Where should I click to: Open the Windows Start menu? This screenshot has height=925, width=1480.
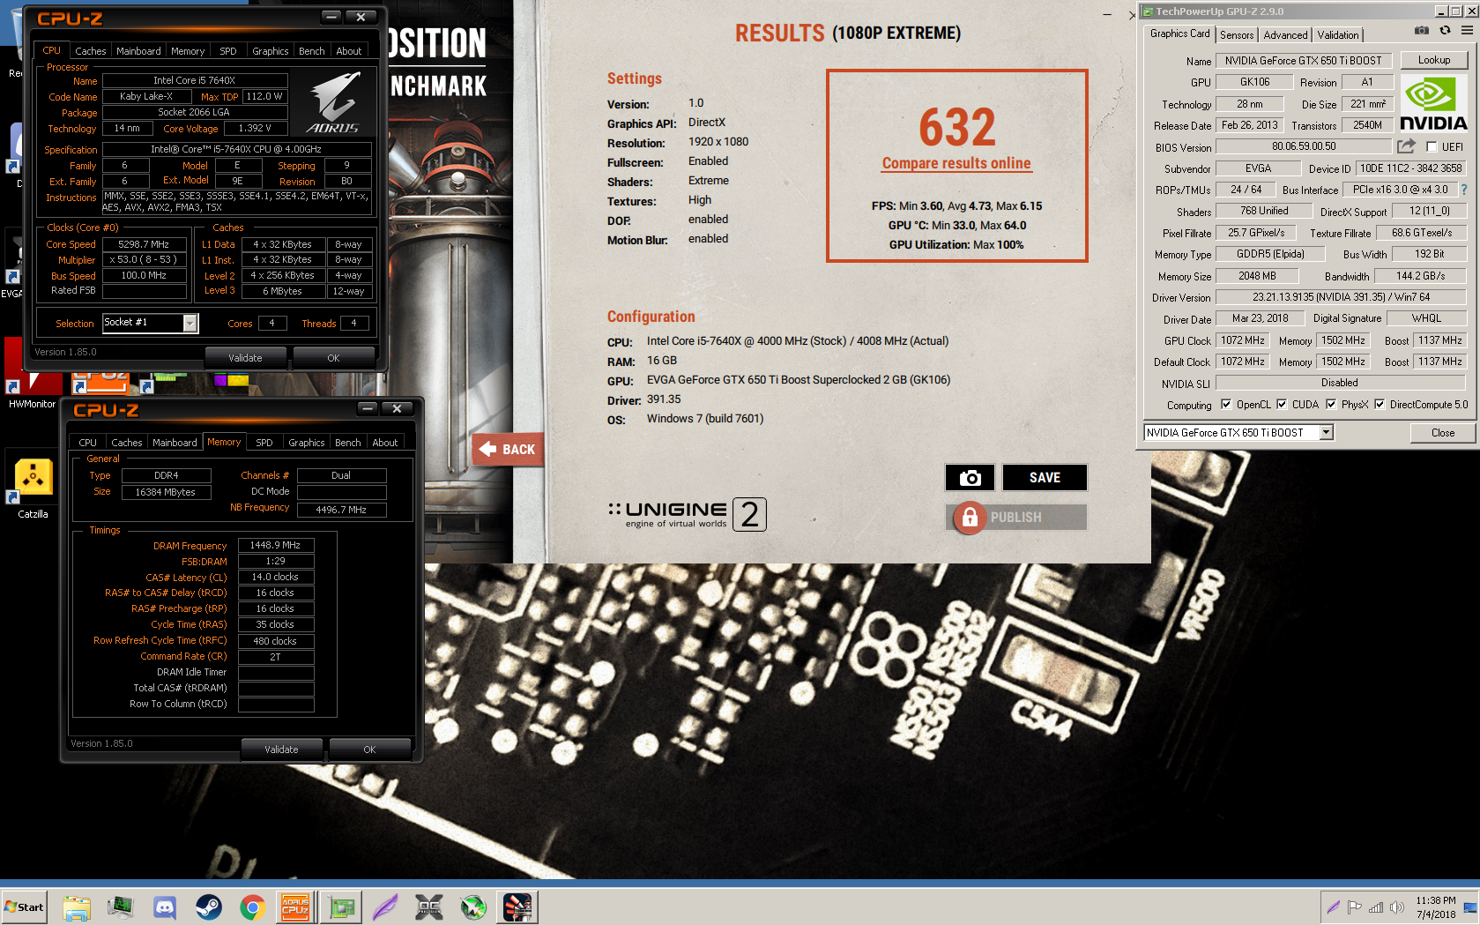click(24, 906)
